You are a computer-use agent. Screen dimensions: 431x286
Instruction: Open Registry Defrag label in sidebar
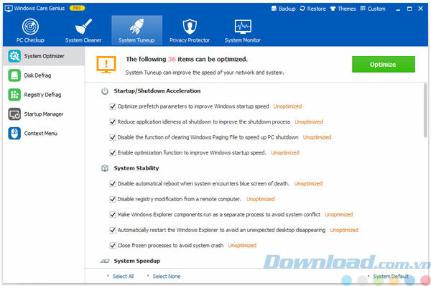pyautogui.click(x=42, y=95)
